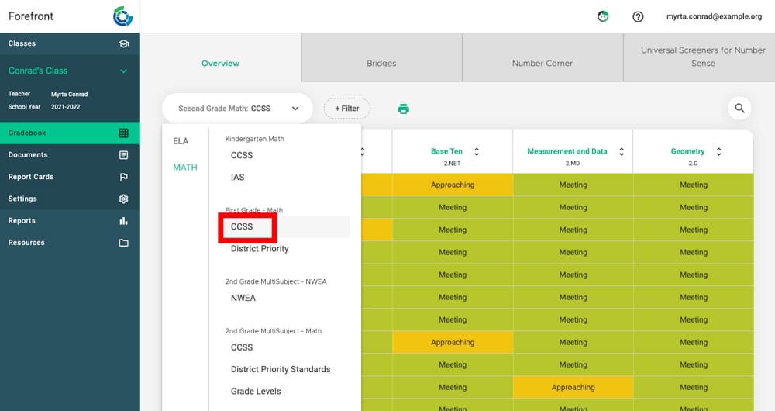775x411 pixels.
Task: Open Documents in sidebar
Action: point(70,155)
